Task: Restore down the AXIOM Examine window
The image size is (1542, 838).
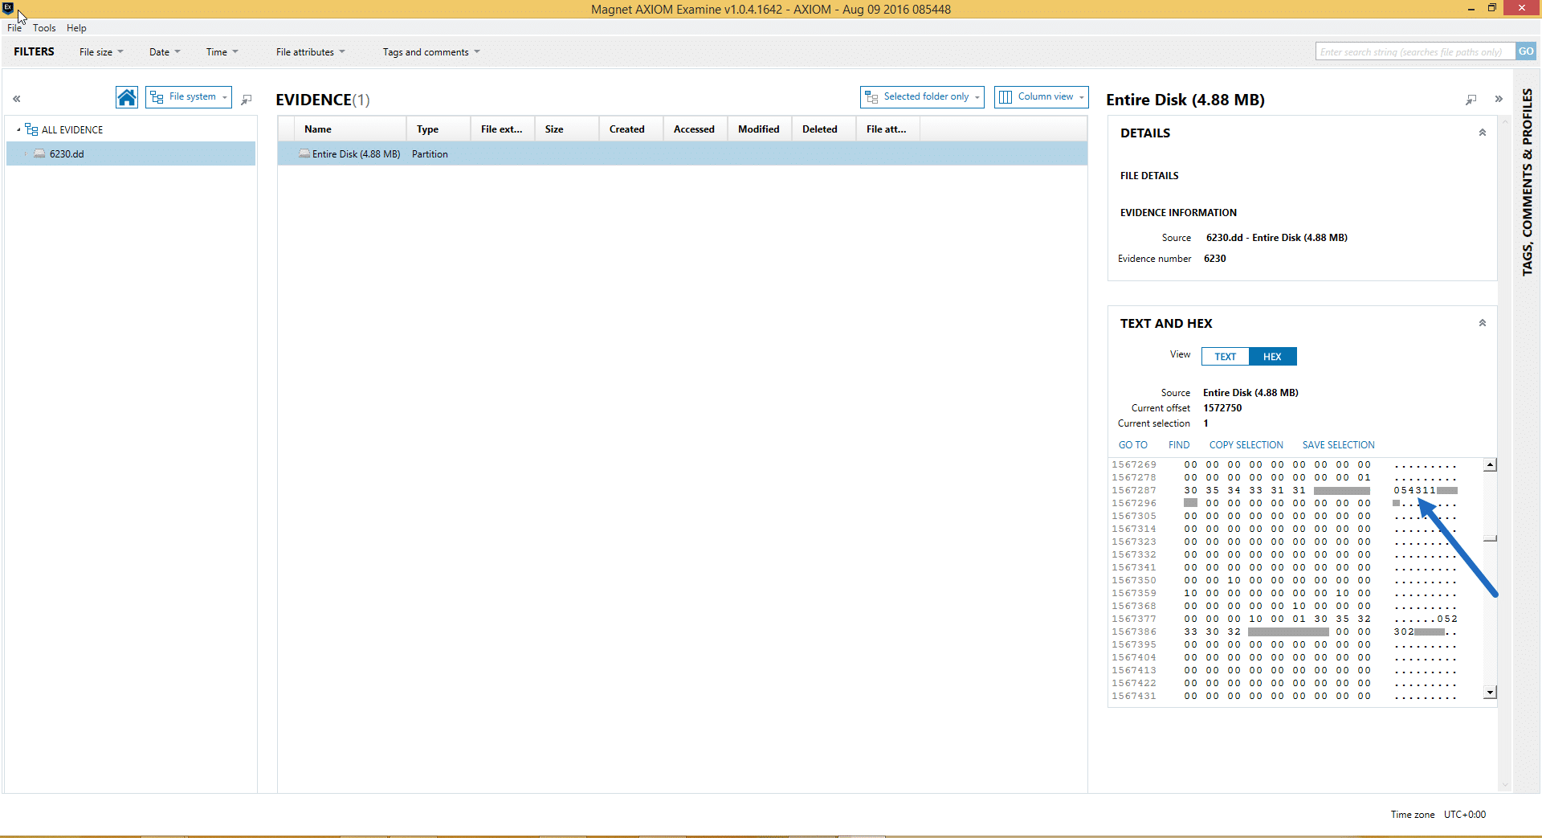Action: click(1492, 8)
